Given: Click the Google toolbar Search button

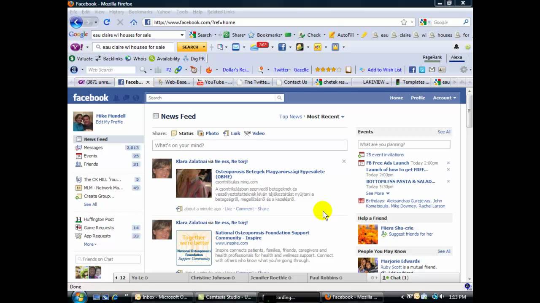Looking at the screenshot, I should click(x=201, y=35).
